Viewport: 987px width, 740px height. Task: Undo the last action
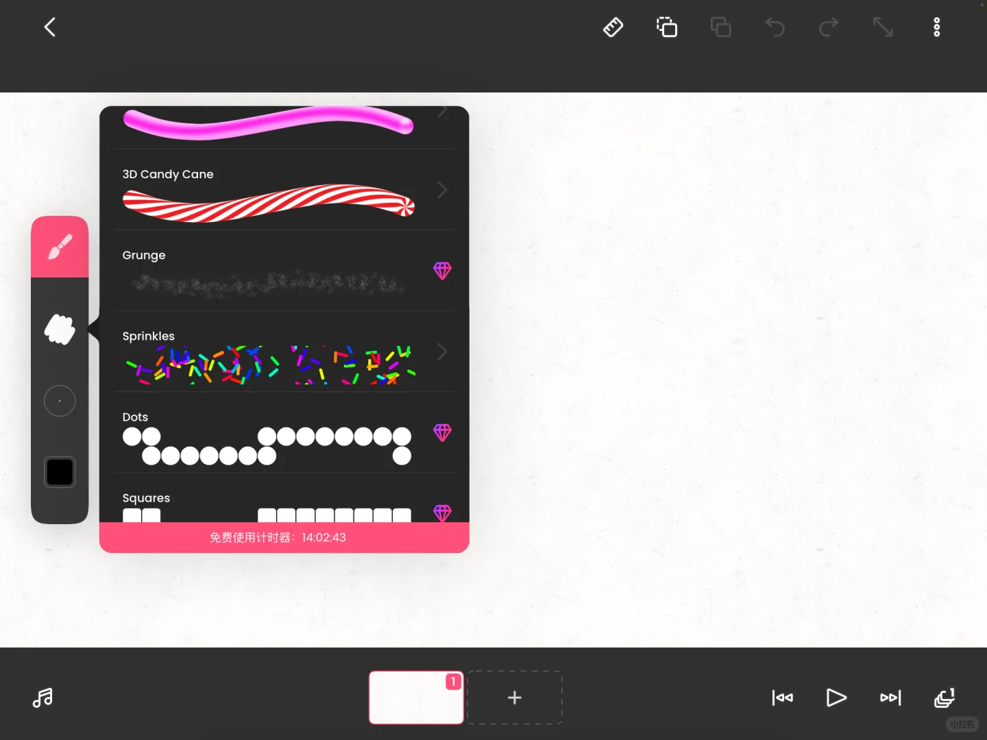(x=775, y=27)
